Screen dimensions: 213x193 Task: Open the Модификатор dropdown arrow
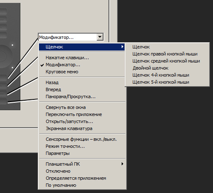[100, 37]
